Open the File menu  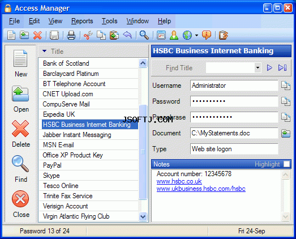pos(14,21)
